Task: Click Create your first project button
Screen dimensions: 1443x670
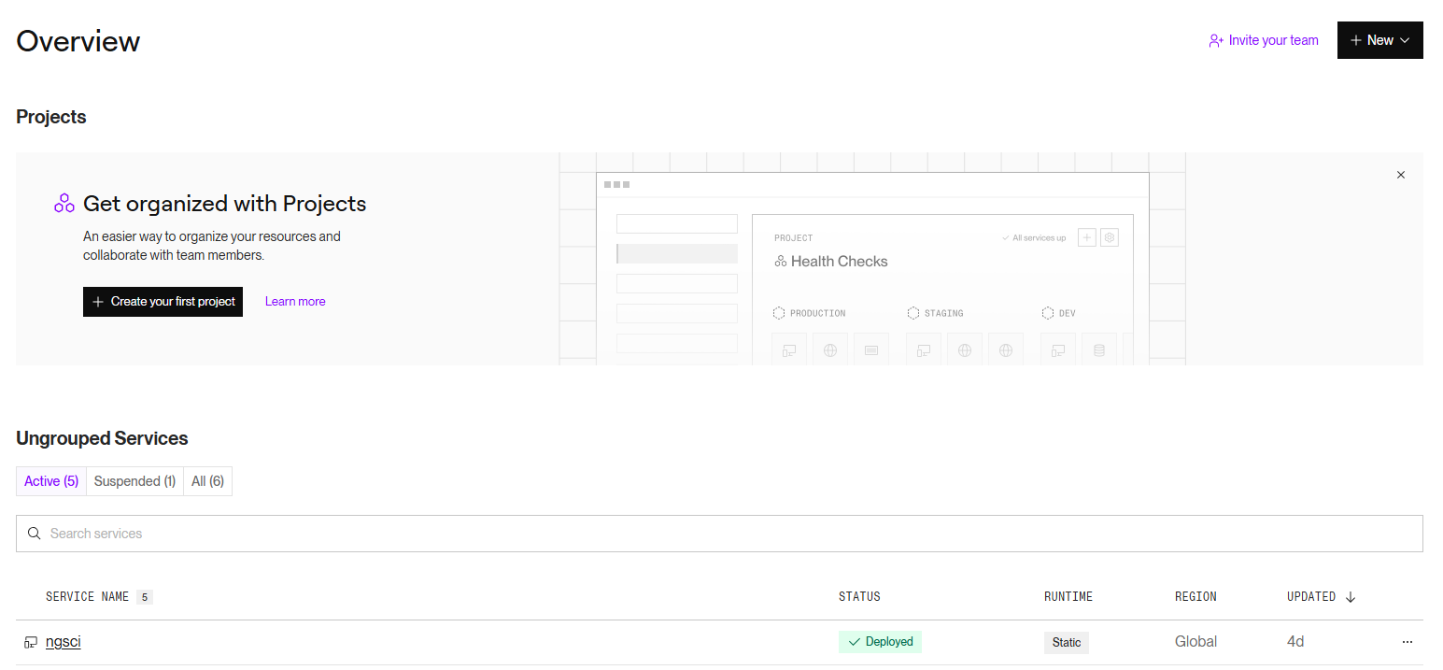Action: [163, 302]
